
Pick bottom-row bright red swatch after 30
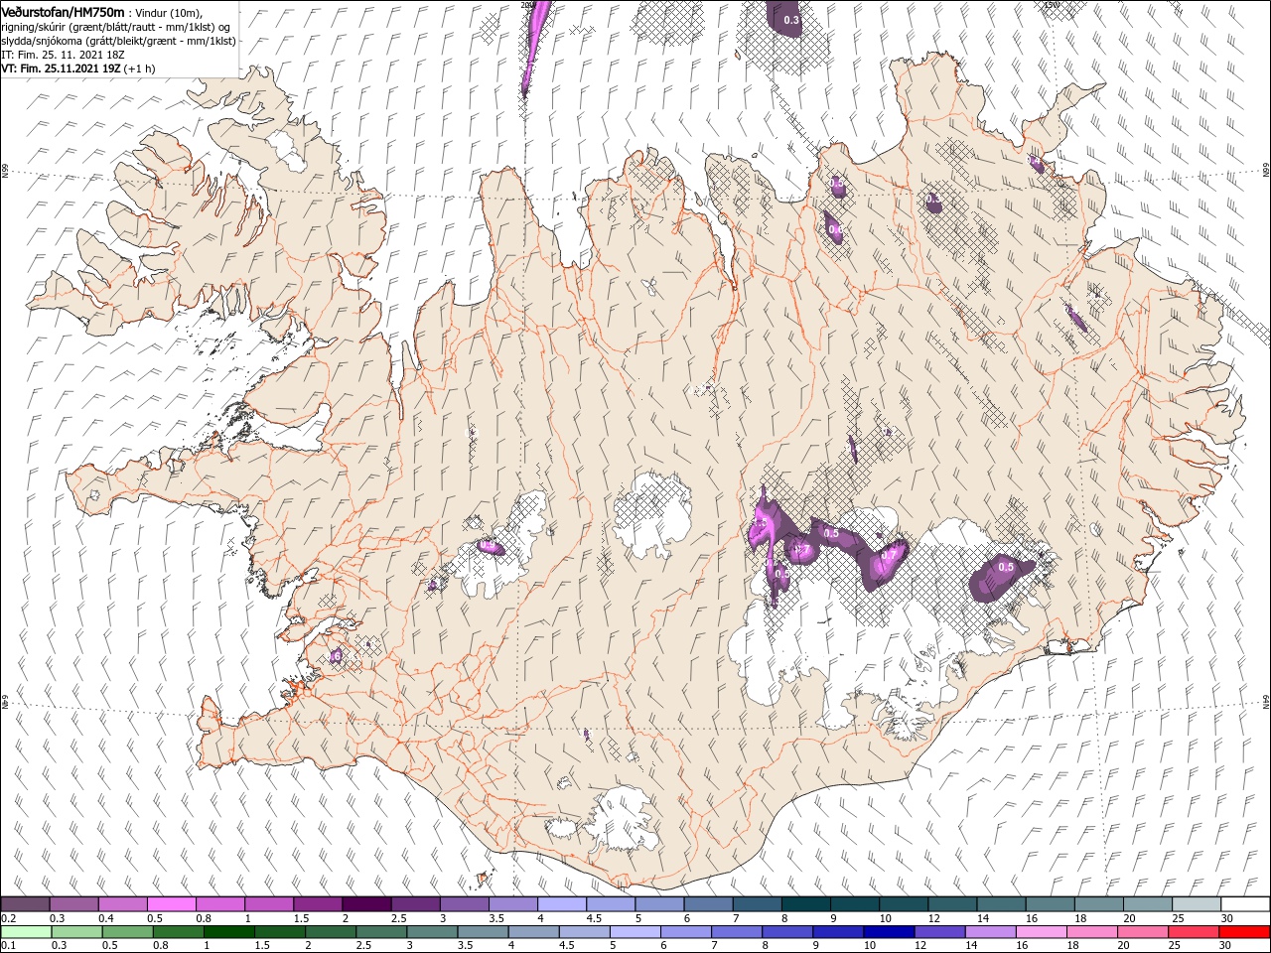click(x=1243, y=932)
